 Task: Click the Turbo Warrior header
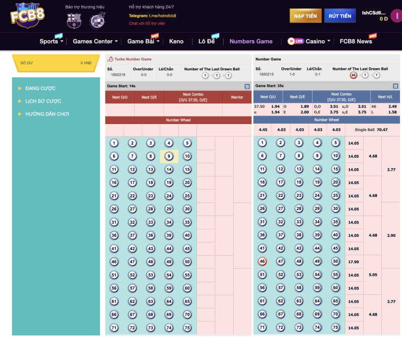pos(237,97)
